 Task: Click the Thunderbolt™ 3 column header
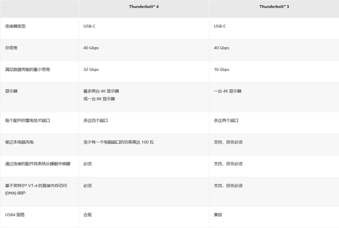tap(274, 7)
